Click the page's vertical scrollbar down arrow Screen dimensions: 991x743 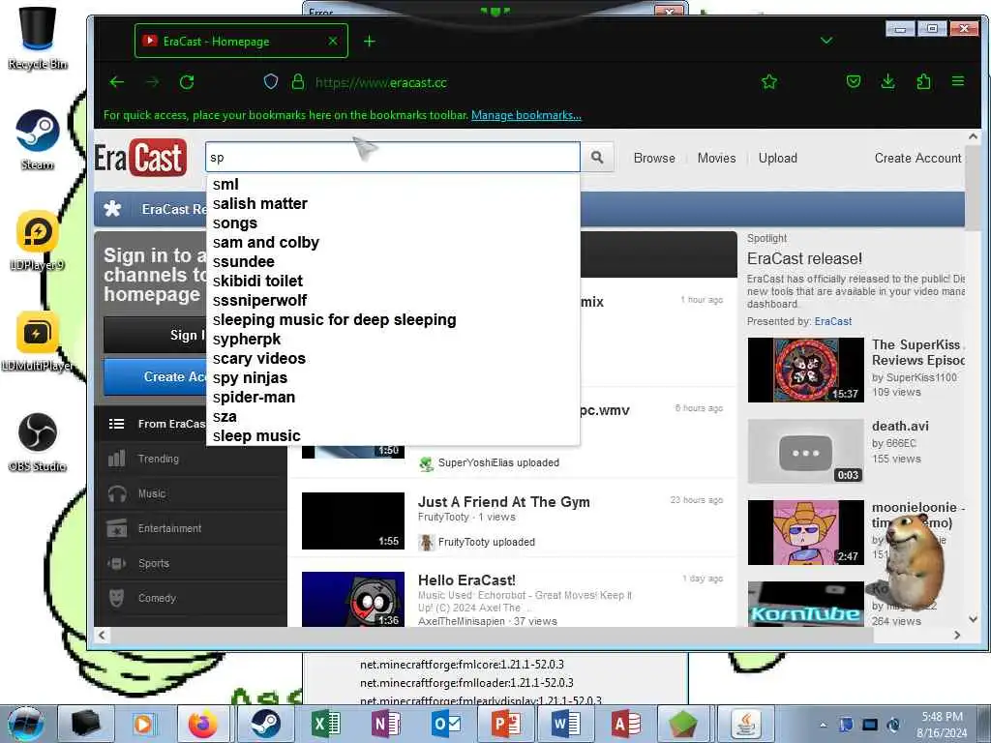(973, 618)
